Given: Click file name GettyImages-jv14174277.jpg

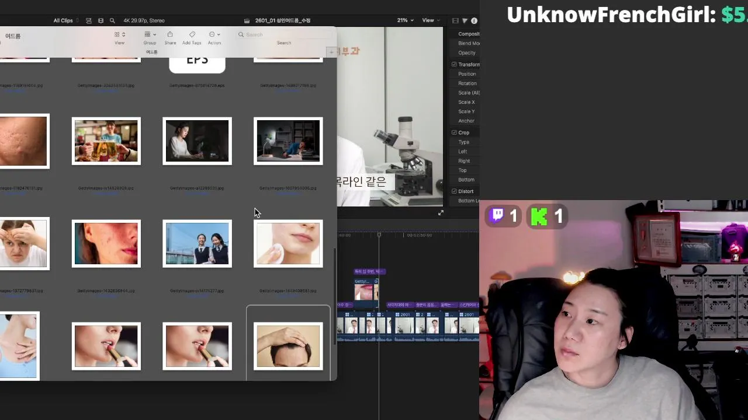Looking at the screenshot, I should (x=197, y=291).
